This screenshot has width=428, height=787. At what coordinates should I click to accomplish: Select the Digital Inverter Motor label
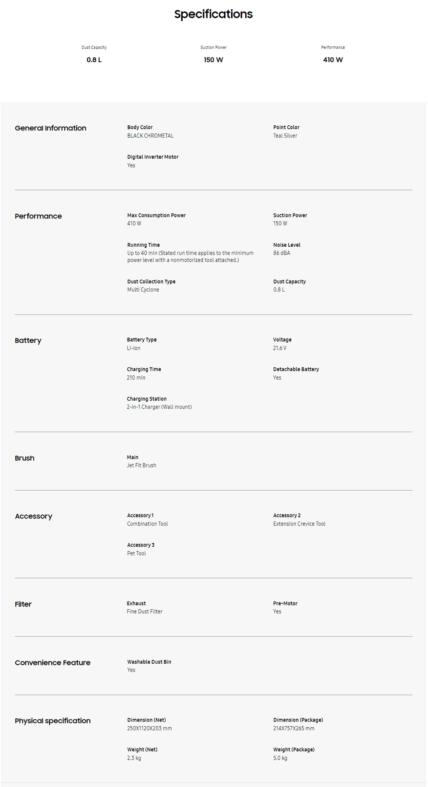pos(153,157)
